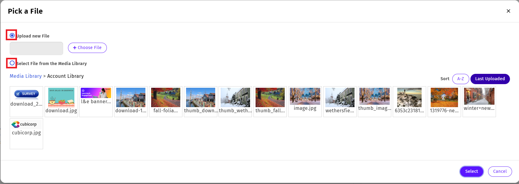Viewport: 519px width, 184px height.
Task: Pick the survey thumbnail download_2
Action: point(26,102)
